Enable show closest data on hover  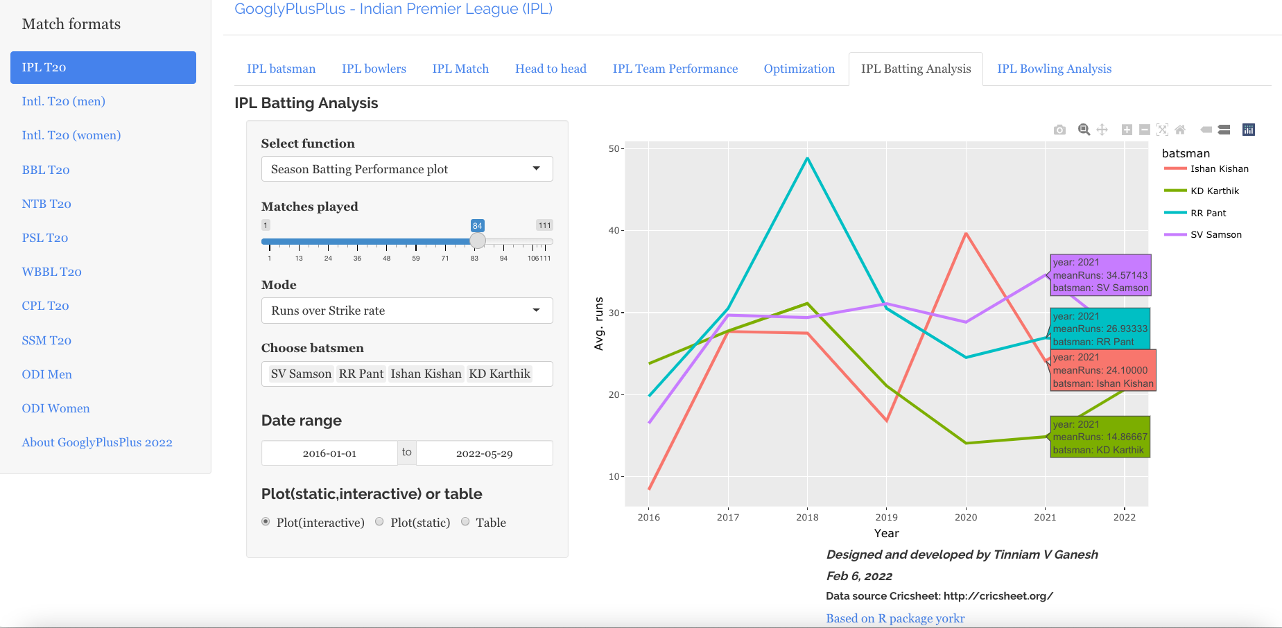[x=1206, y=130]
